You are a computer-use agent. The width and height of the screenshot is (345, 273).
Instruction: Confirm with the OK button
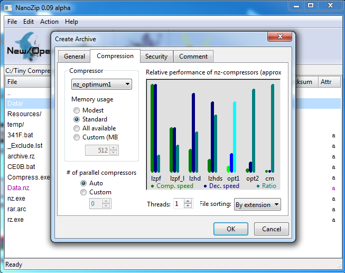point(231,229)
